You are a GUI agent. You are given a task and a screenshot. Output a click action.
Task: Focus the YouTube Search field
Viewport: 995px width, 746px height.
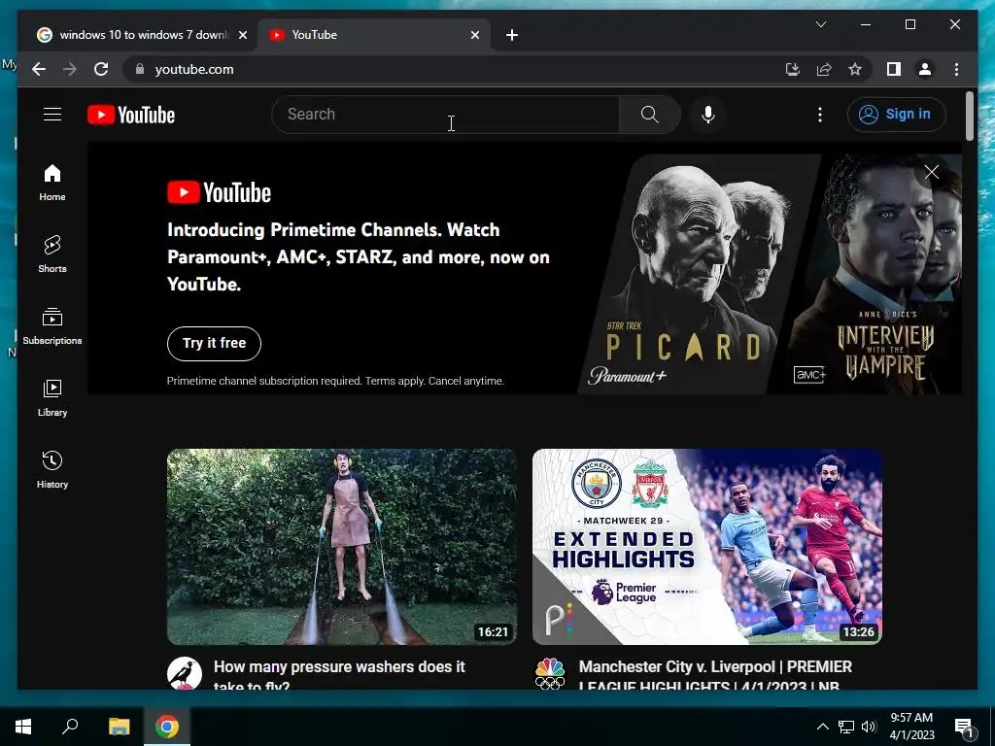coord(445,115)
